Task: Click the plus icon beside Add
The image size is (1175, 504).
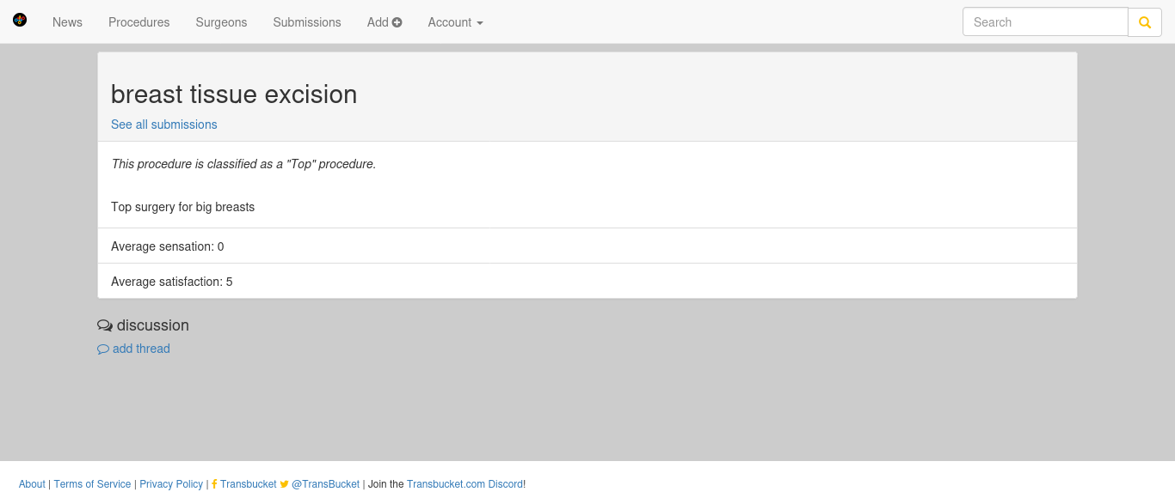Action: [x=397, y=22]
